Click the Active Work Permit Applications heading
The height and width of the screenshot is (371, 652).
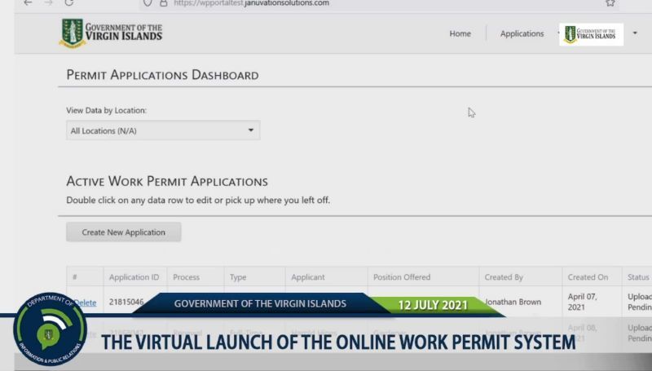(x=167, y=181)
